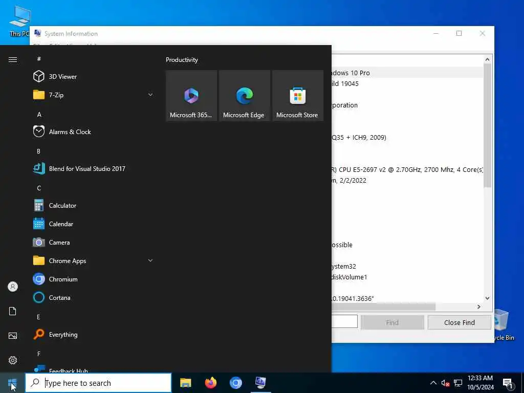
Task: Click the Windows Start button
Action: pyautogui.click(x=12, y=383)
